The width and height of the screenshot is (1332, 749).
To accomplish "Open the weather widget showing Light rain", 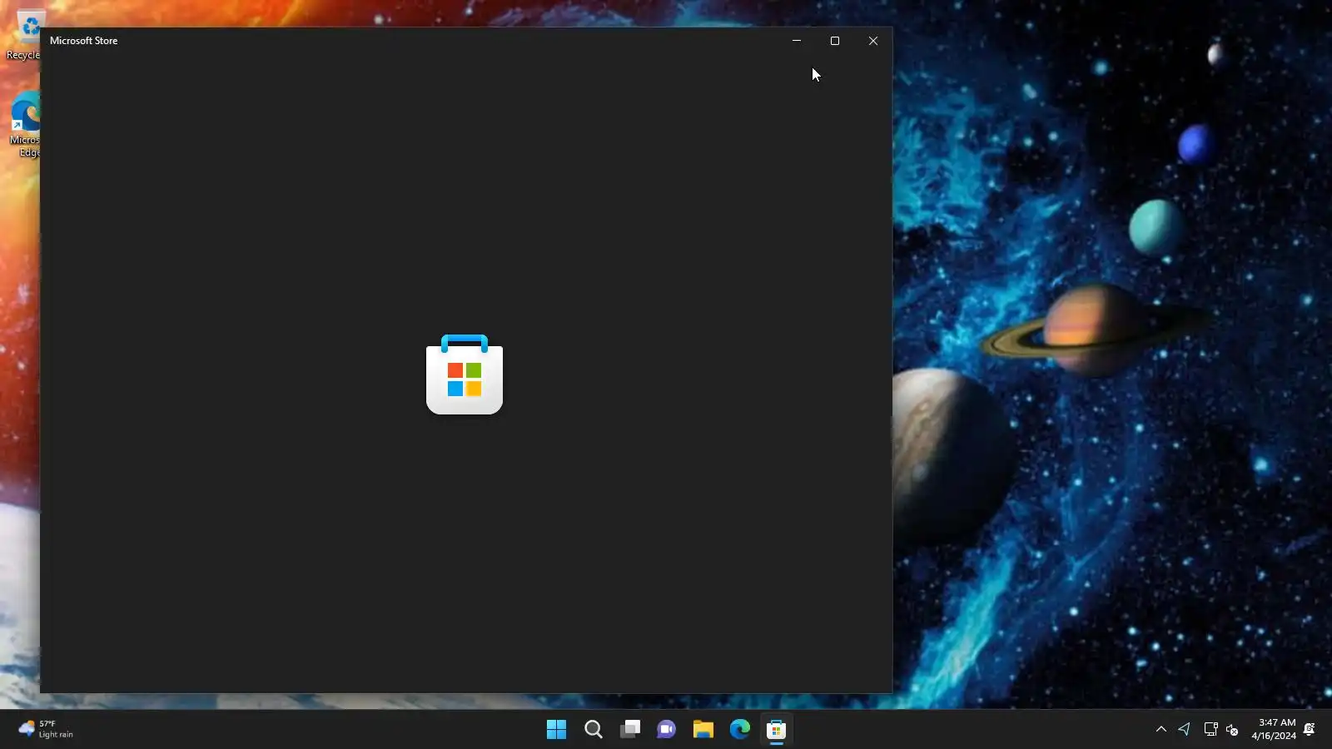I will tap(46, 730).
